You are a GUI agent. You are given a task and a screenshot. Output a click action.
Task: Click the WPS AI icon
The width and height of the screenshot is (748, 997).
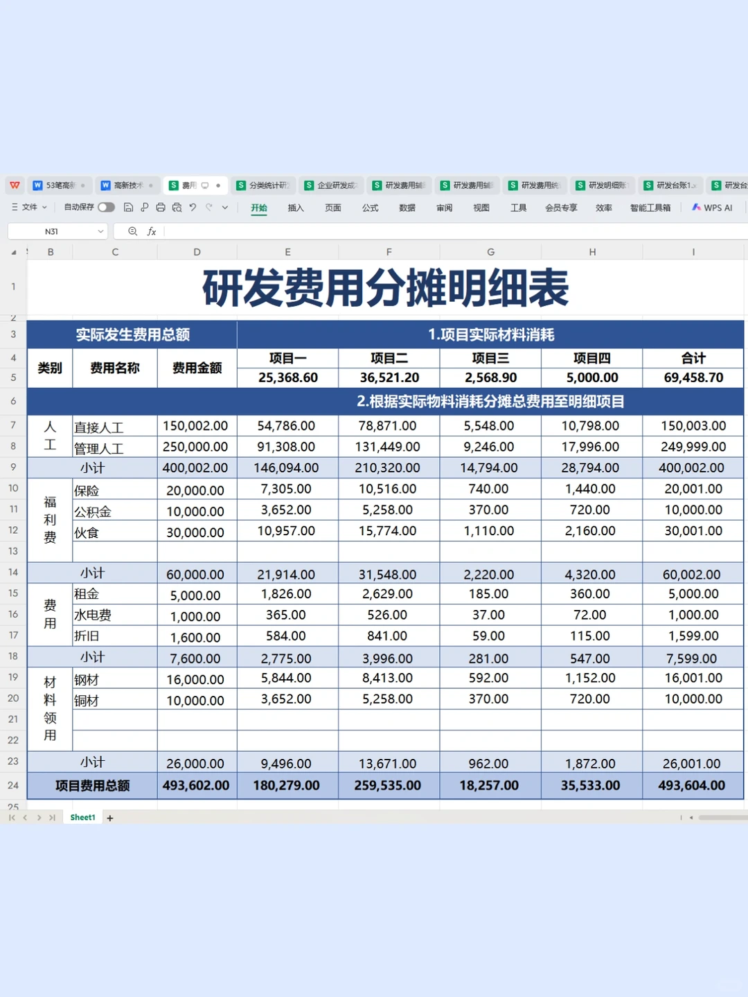pyautogui.click(x=712, y=208)
